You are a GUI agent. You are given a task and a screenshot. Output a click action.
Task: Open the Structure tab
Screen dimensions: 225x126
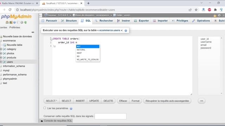tap(69, 21)
